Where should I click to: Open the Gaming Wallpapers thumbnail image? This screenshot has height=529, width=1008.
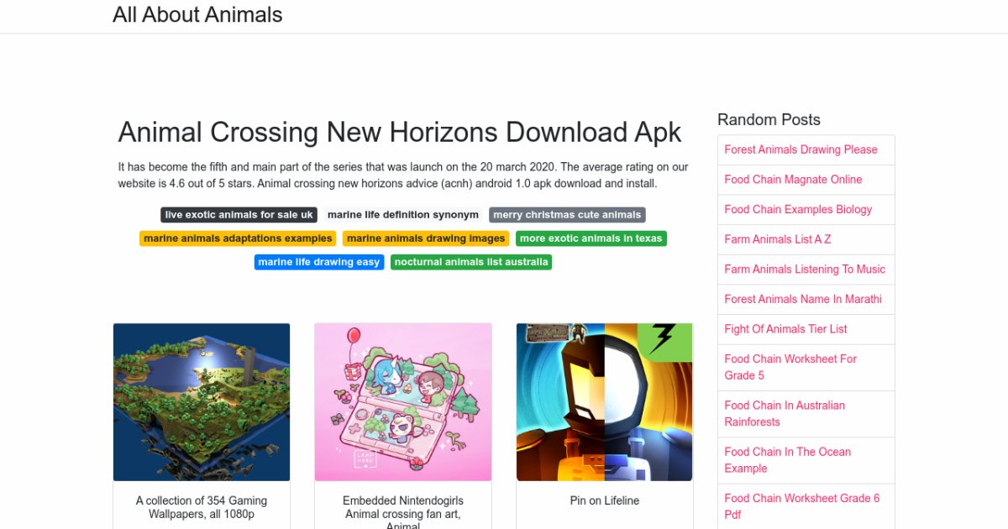point(202,402)
